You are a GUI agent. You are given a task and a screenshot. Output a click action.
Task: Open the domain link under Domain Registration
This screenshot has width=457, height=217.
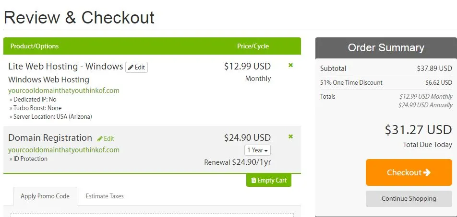(64, 150)
